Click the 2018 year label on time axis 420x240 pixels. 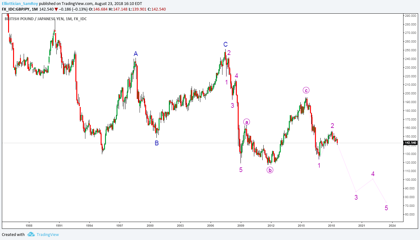[332, 225]
